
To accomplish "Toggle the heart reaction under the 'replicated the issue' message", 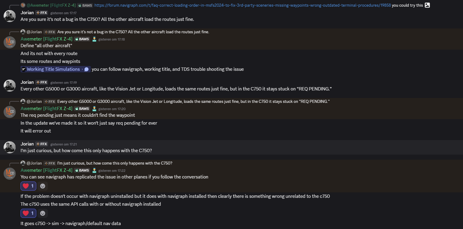I will tap(28, 186).
